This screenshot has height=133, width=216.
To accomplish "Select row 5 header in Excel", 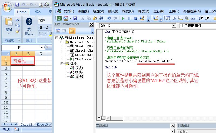I will click(6, 78).
